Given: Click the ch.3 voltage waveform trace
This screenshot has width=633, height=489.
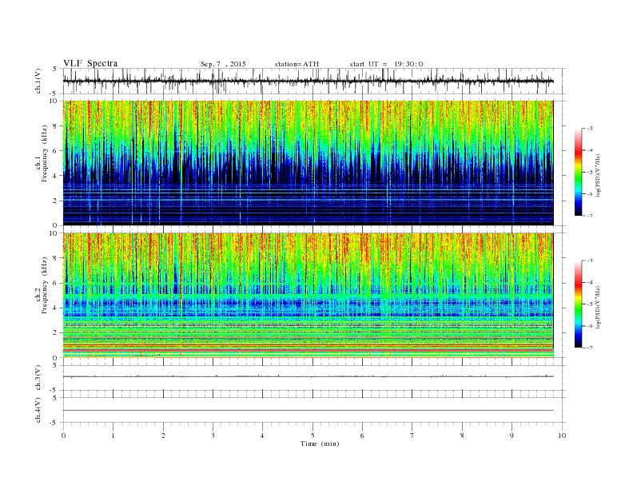Looking at the screenshot, I should [308, 376].
